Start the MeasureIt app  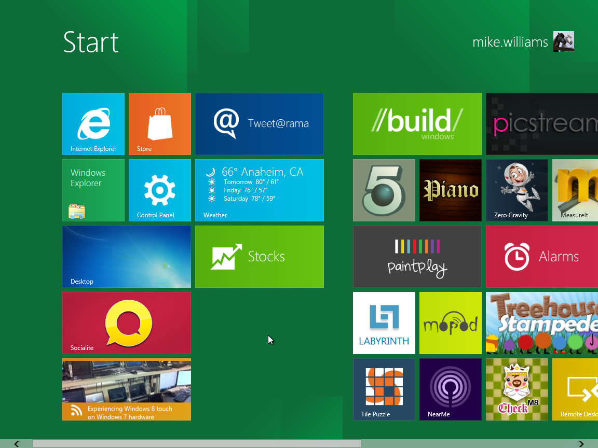tap(576, 190)
